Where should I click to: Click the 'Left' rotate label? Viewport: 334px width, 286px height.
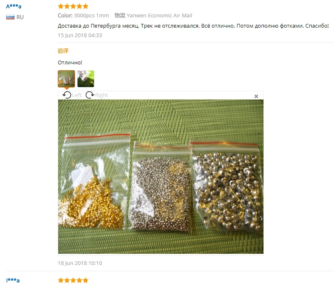[x=77, y=95]
